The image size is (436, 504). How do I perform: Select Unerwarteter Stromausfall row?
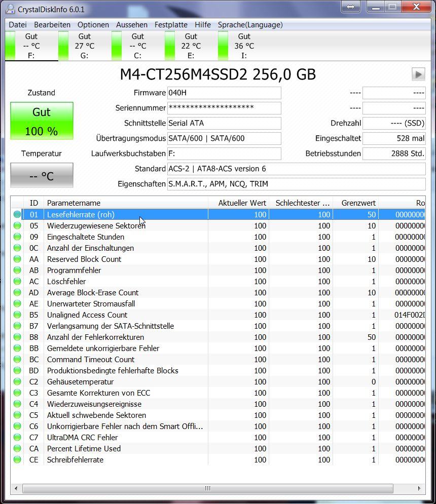[218, 304]
